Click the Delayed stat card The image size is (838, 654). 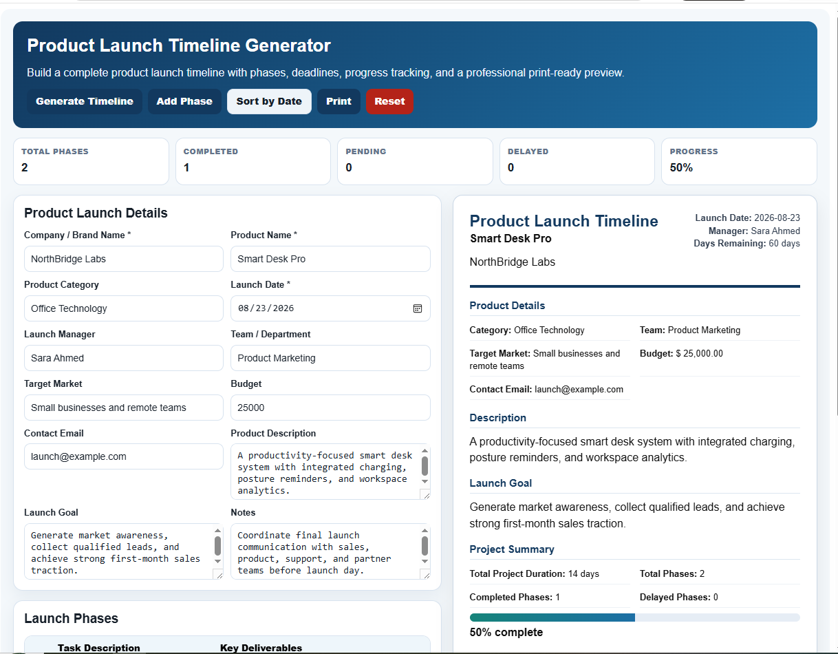click(577, 162)
